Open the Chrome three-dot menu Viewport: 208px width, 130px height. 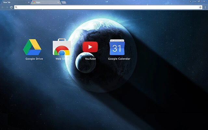coord(205,7)
